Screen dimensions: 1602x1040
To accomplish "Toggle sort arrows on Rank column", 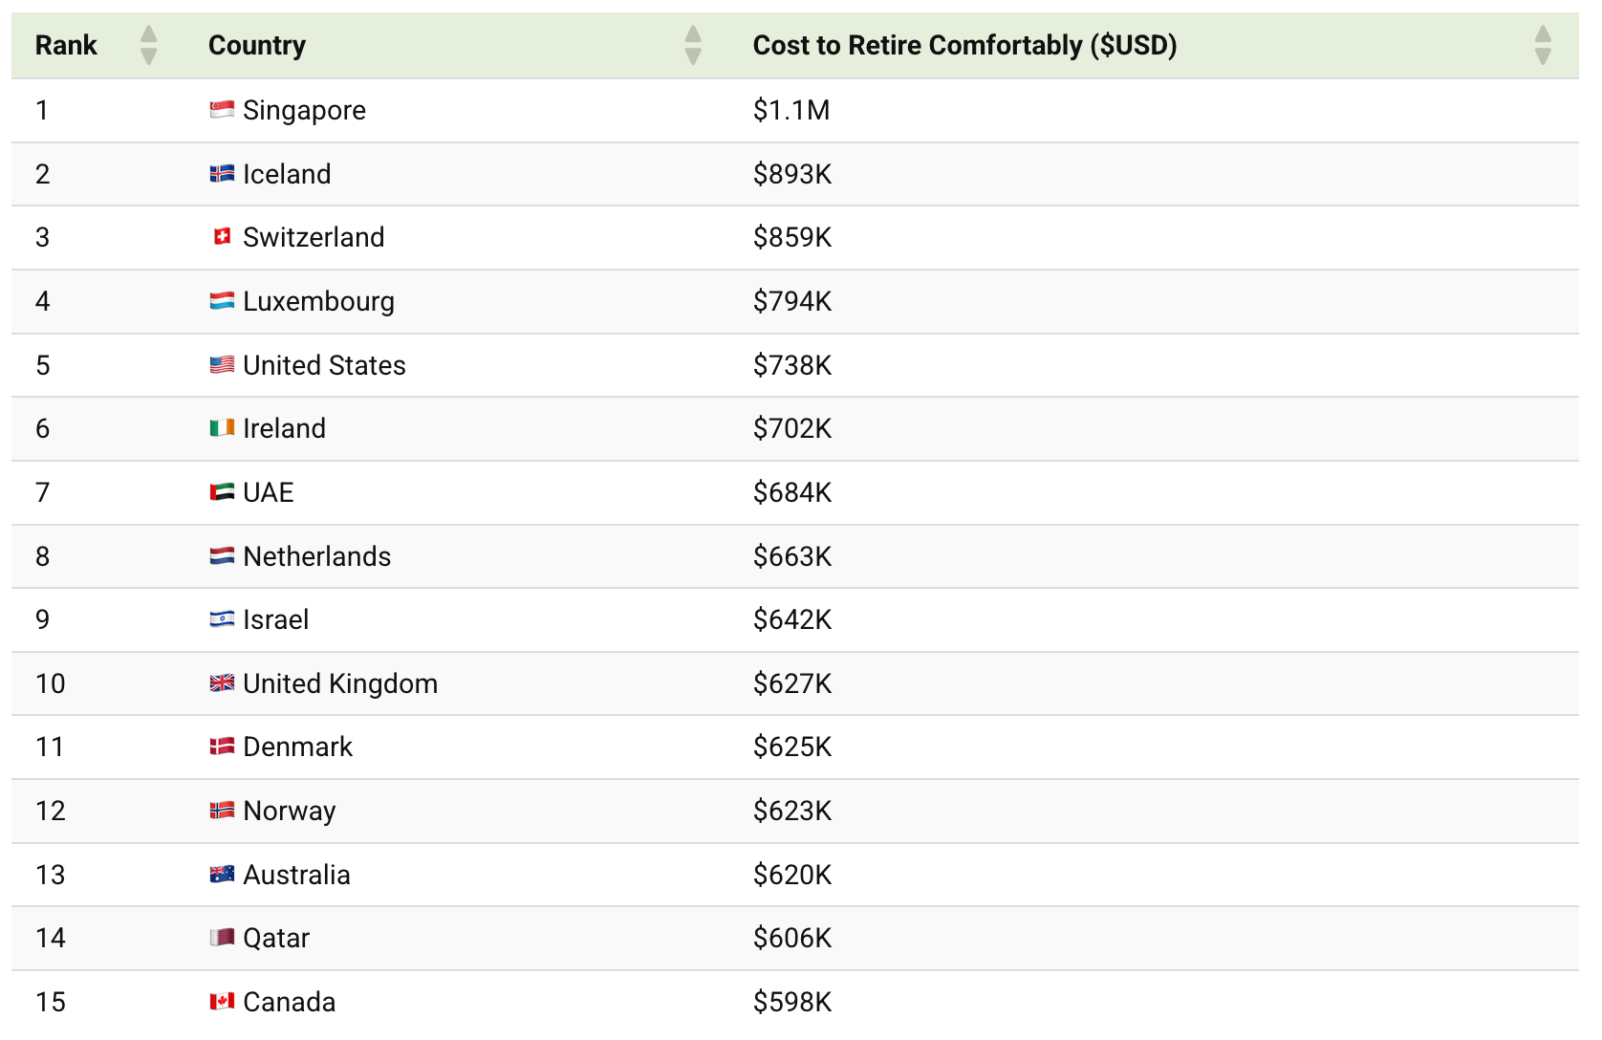I will click(x=148, y=45).
